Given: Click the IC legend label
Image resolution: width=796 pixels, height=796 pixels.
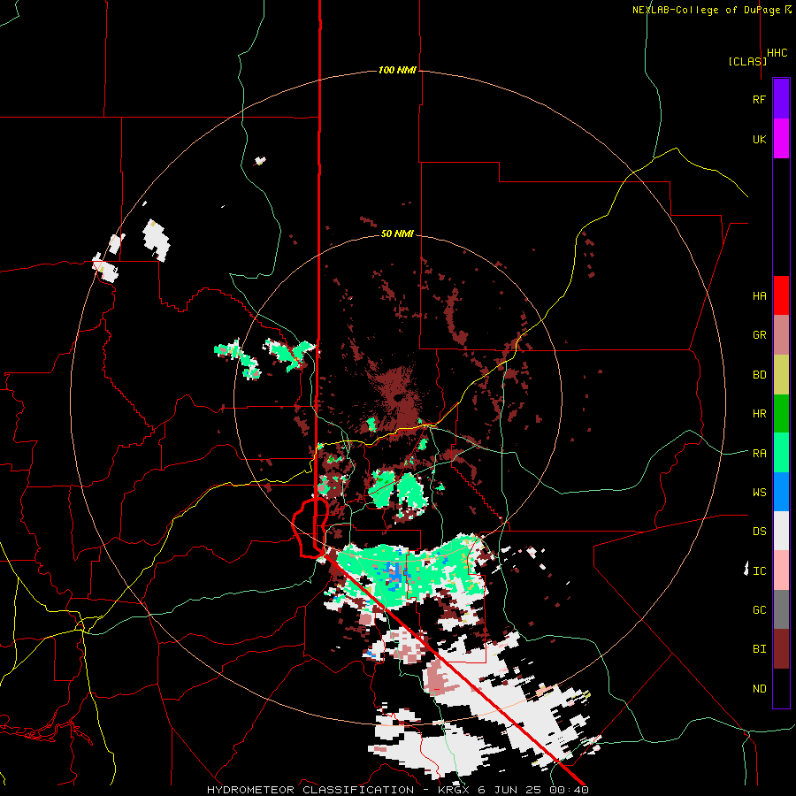Looking at the screenshot, I should click(759, 571).
